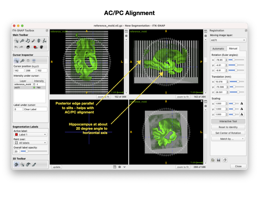259x200 pixels.
Task: Adjust the Overall label opacity slider
Action: pos(34,151)
